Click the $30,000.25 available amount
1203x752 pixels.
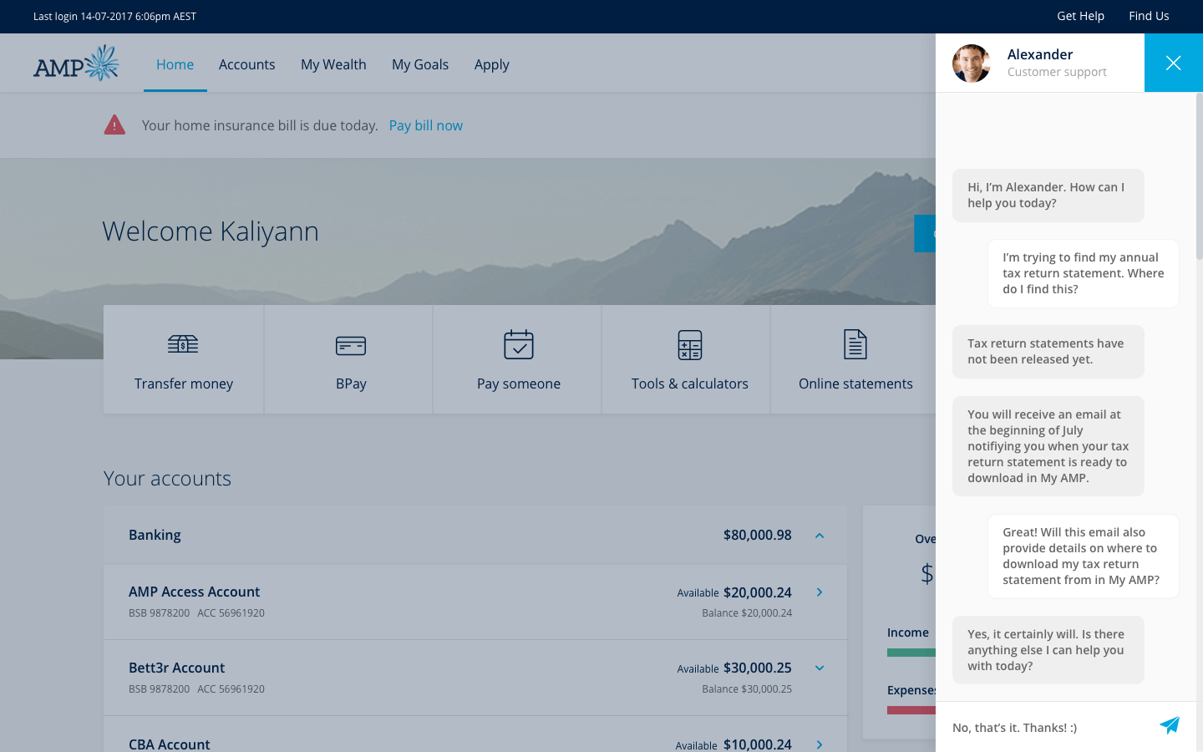pyautogui.click(x=758, y=668)
